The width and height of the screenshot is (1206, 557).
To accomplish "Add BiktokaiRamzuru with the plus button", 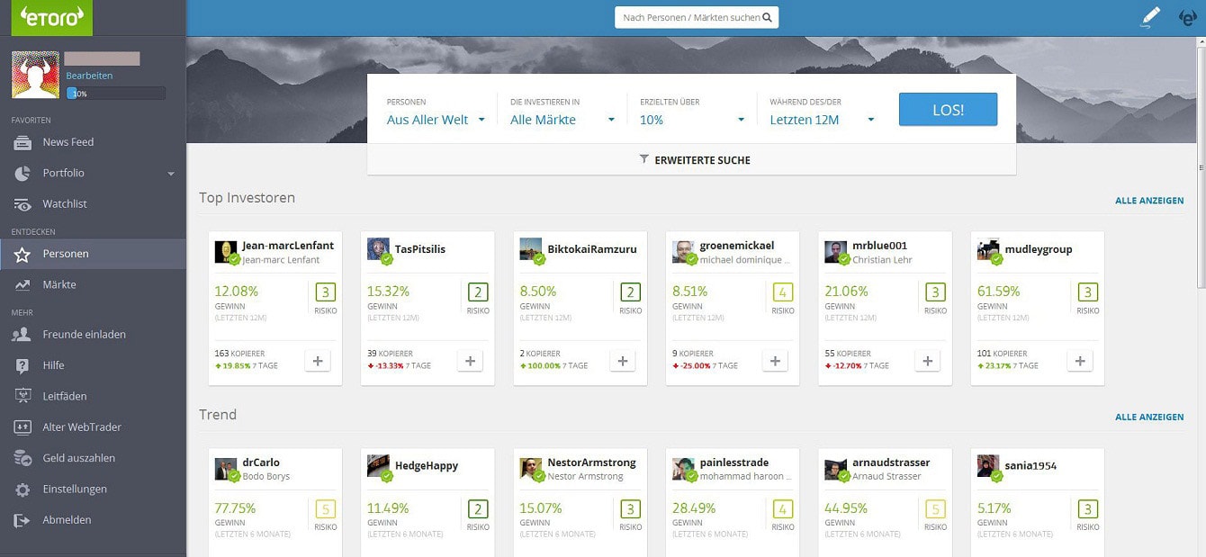I will coord(623,361).
